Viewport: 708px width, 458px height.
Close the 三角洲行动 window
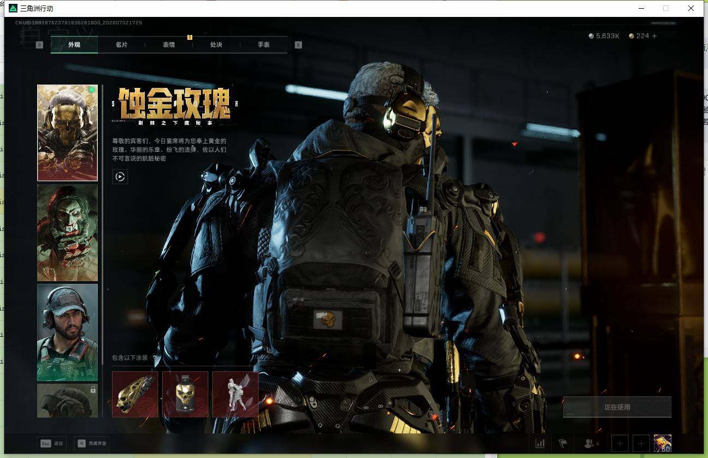coord(691,8)
